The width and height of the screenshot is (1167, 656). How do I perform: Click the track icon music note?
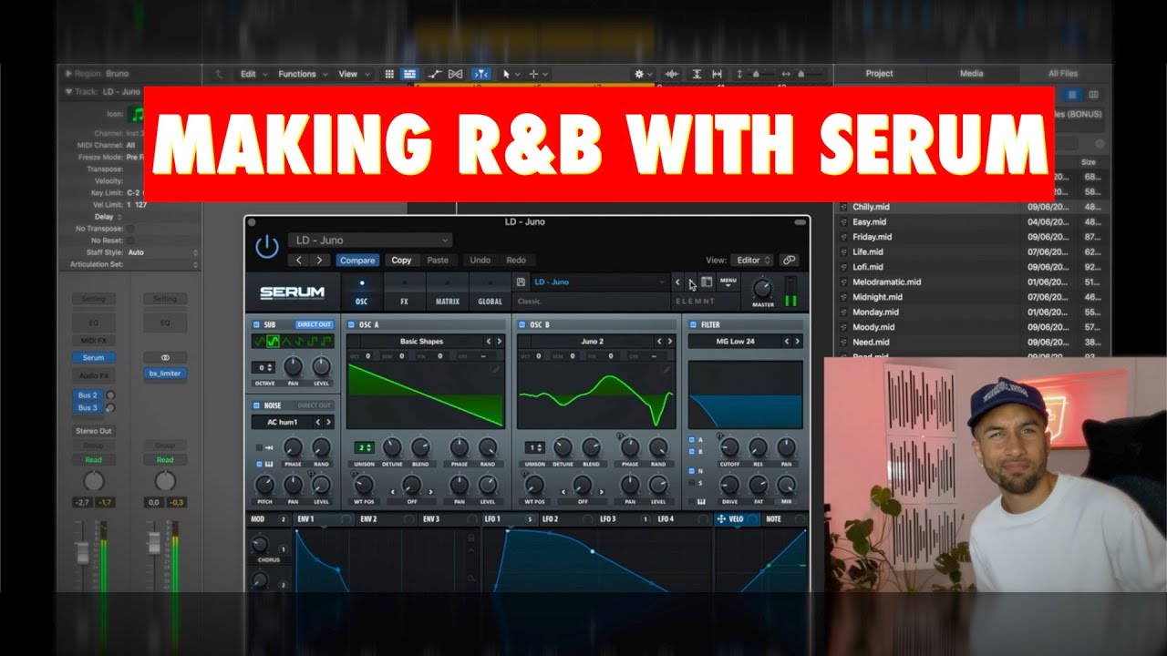tap(137, 115)
